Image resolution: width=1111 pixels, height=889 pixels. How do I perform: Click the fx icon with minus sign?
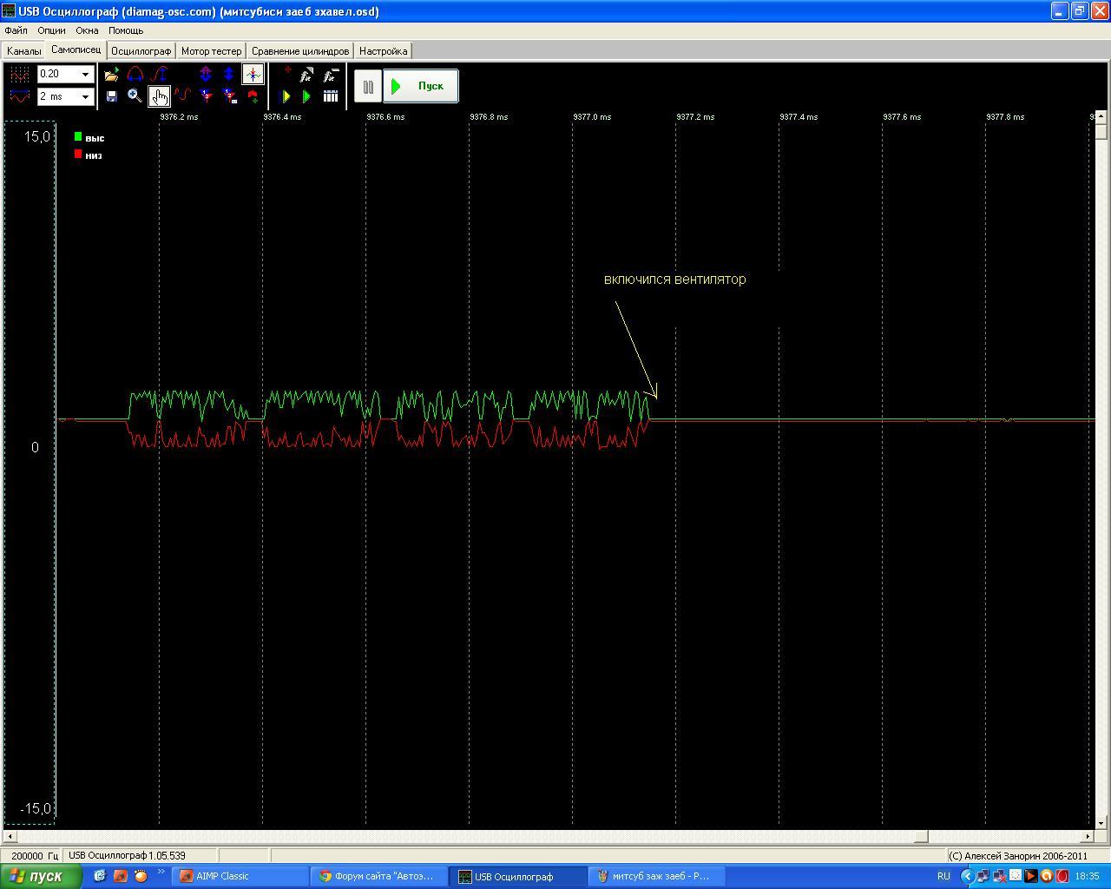point(330,75)
